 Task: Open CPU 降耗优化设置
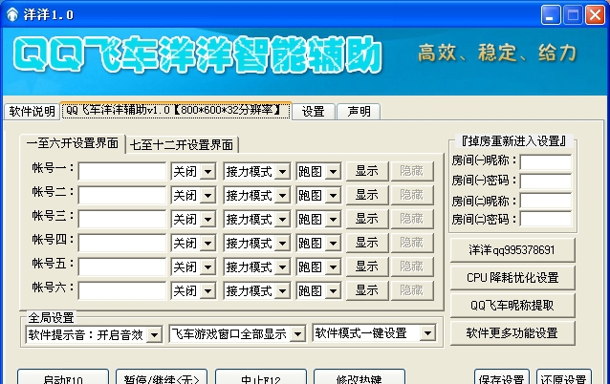(x=512, y=278)
